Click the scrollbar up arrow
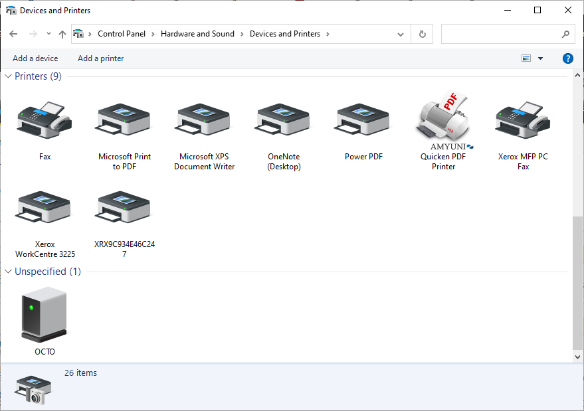This screenshot has width=584, height=411. click(x=577, y=75)
